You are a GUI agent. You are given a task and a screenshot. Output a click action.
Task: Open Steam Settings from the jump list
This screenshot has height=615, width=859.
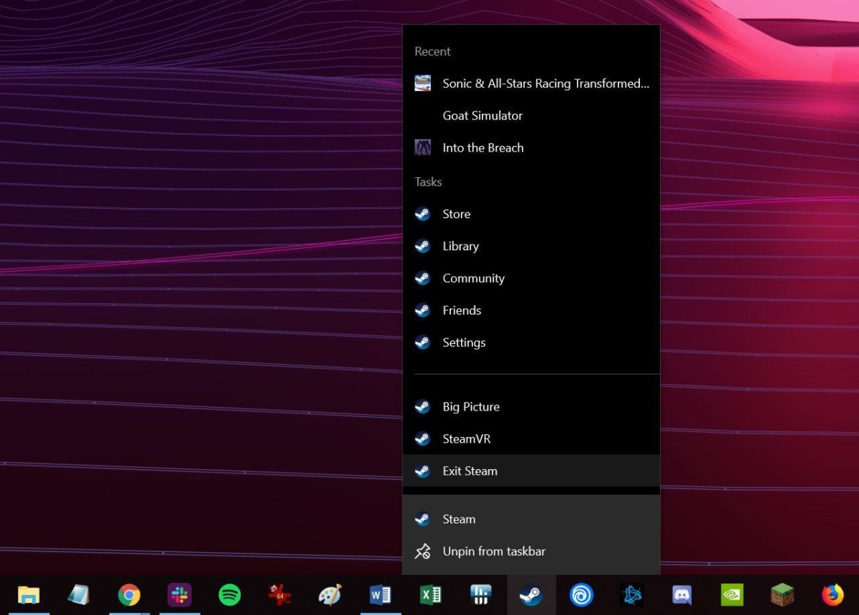[x=531, y=343]
